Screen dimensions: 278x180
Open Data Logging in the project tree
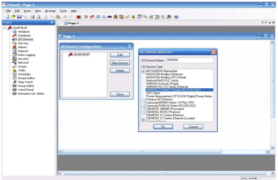click(x=27, y=55)
